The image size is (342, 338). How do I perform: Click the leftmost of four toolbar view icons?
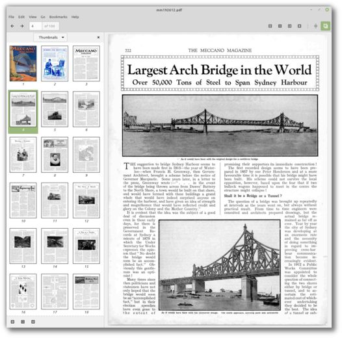pos(270,26)
